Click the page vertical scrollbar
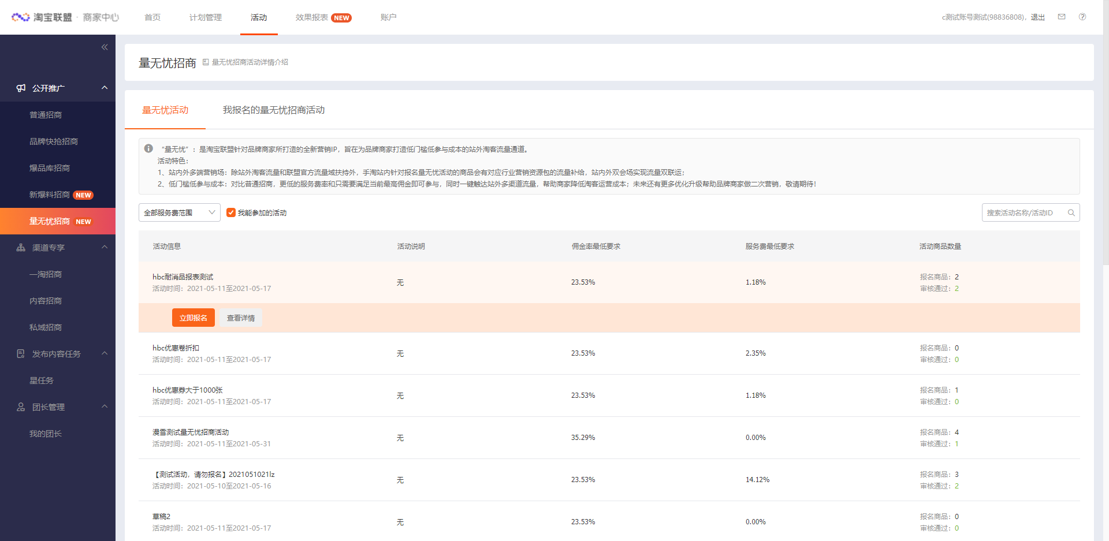 pyautogui.click(x=1106, y=133)
